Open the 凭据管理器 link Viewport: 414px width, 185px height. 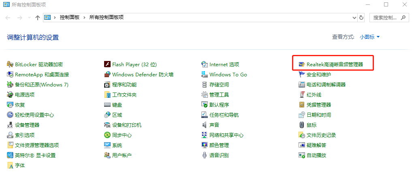[x=319, y=105]
